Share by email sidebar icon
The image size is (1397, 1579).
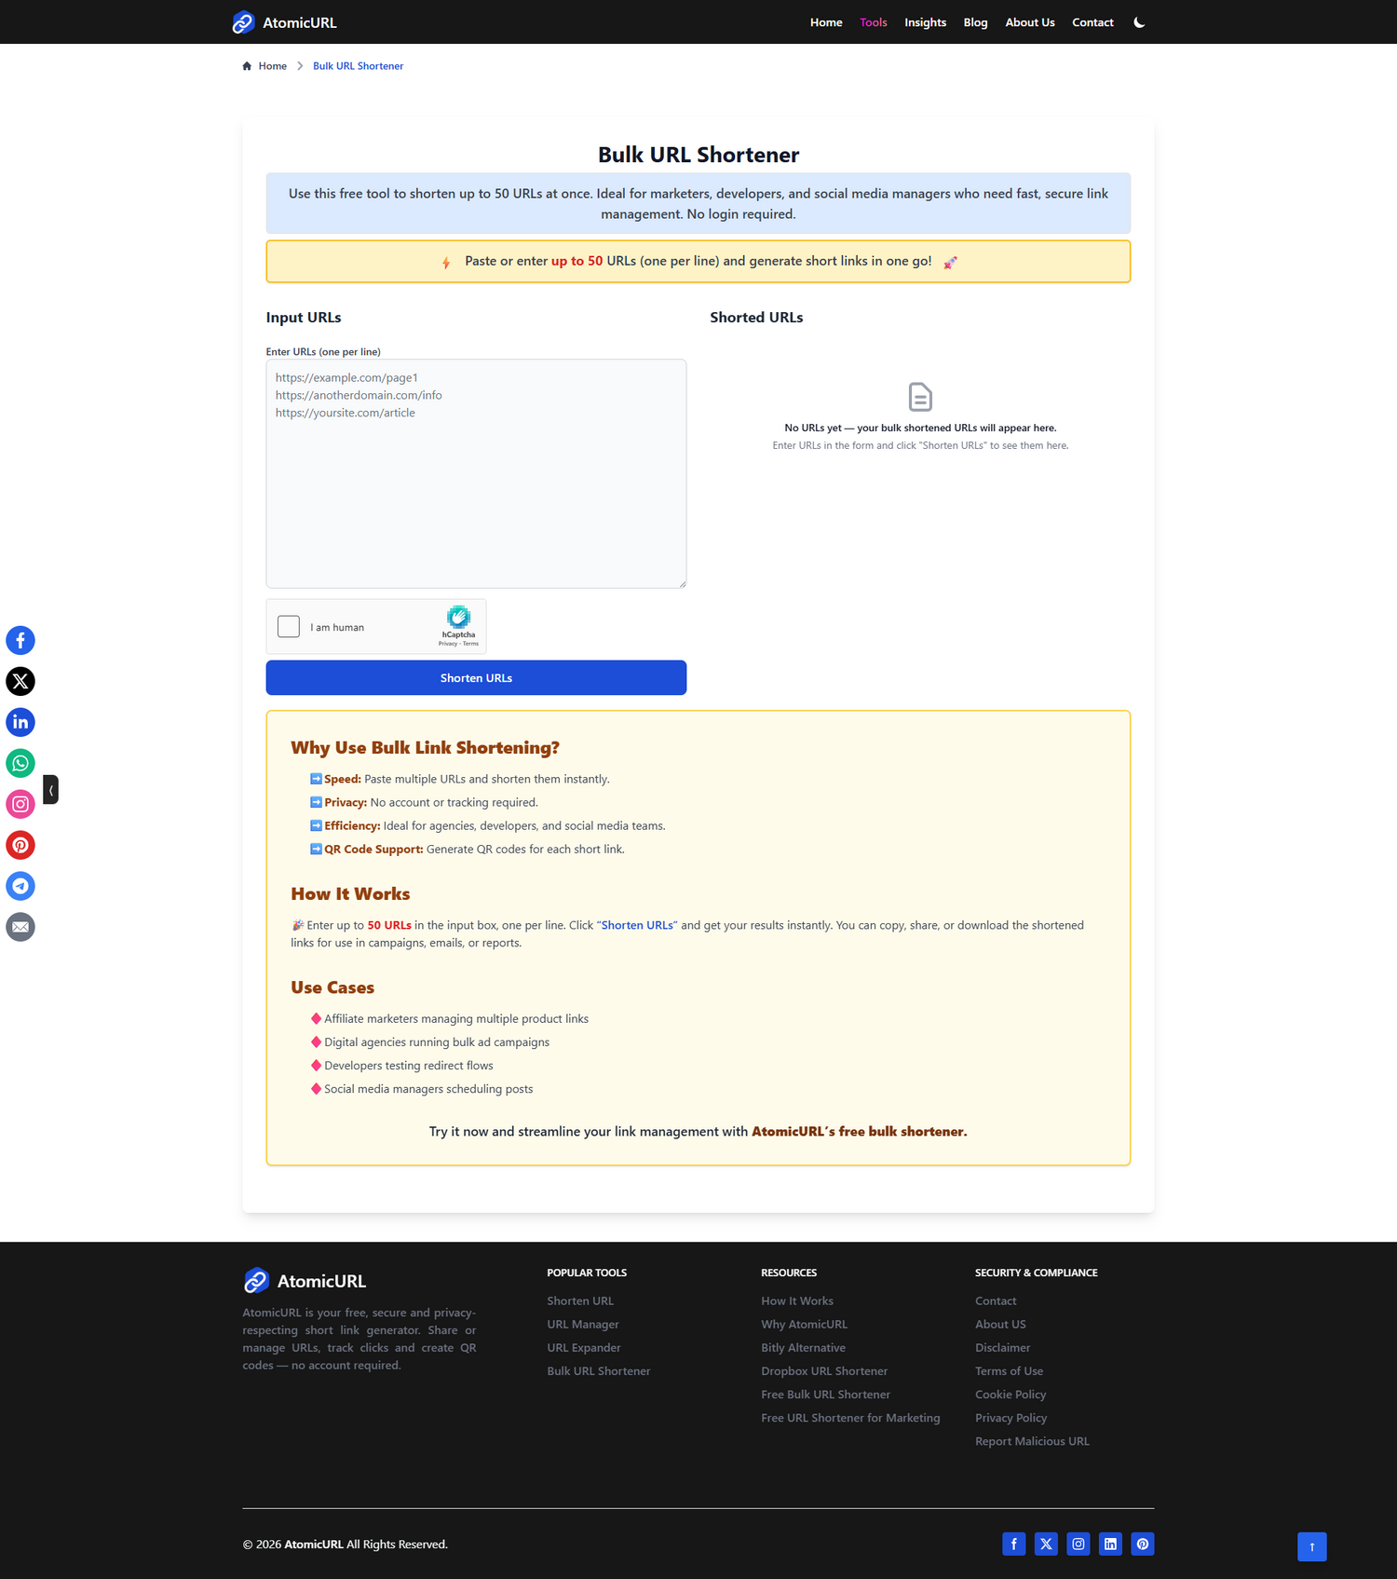[20, 927]
